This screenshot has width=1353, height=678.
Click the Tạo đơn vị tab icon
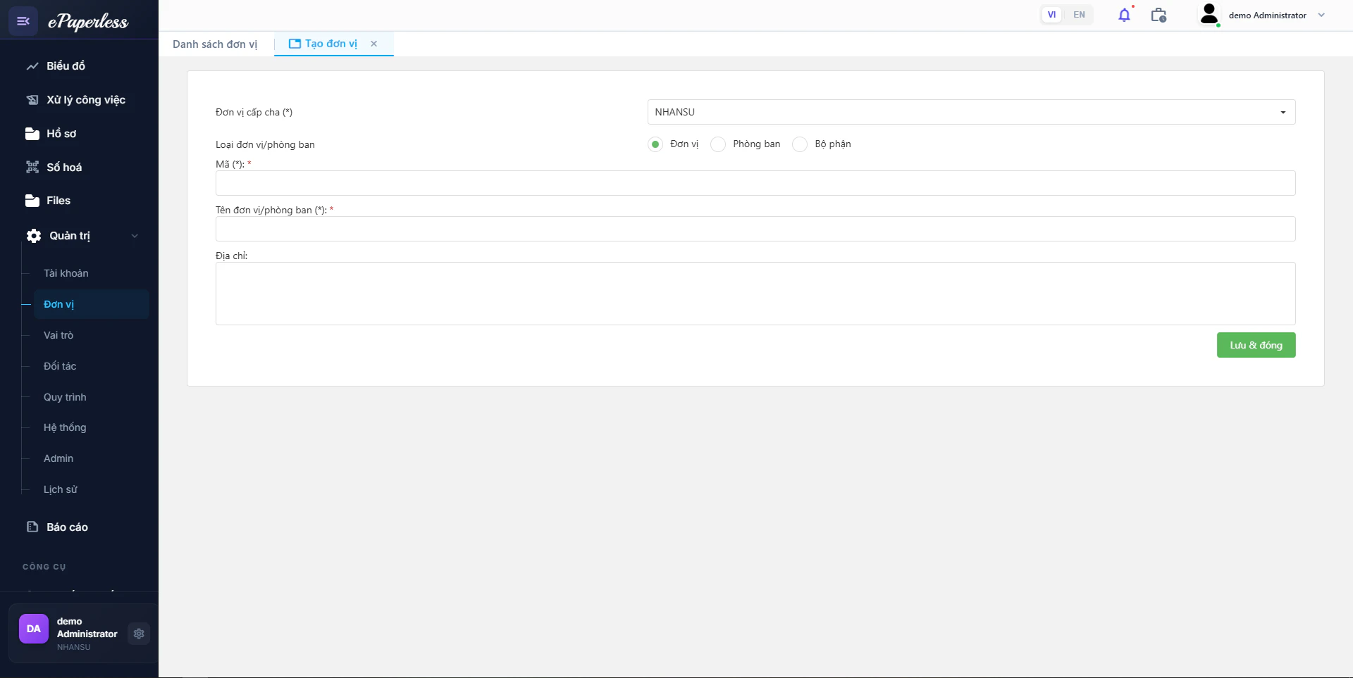(x=295, y=44)
